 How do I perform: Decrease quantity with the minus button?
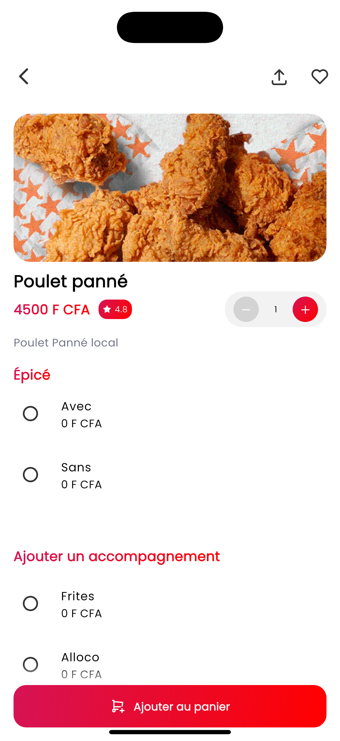[246, 309]
